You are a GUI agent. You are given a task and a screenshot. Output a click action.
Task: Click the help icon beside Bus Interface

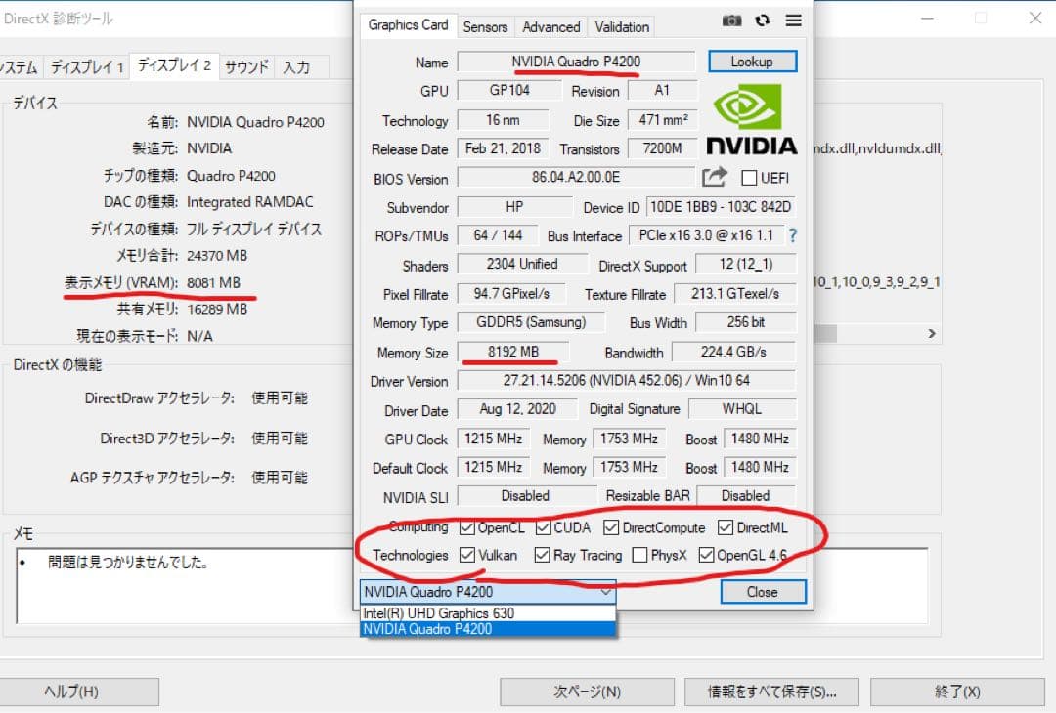click(x=791, y=235)
